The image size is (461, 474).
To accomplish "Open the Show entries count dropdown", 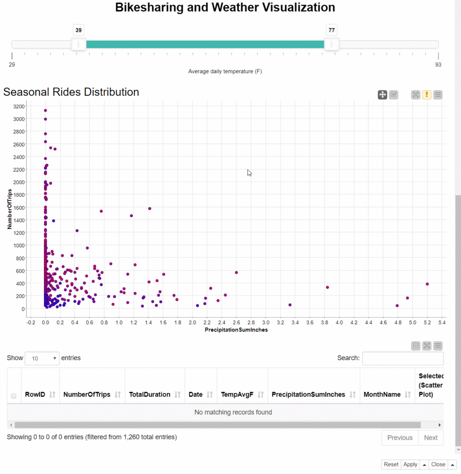I will [42, 358].
